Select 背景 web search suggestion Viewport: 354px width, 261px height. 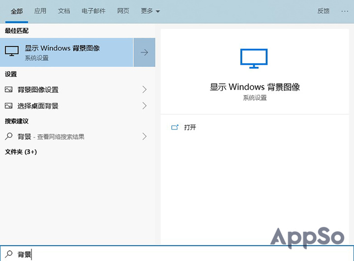pyautogui.click(x=78, y=136)
